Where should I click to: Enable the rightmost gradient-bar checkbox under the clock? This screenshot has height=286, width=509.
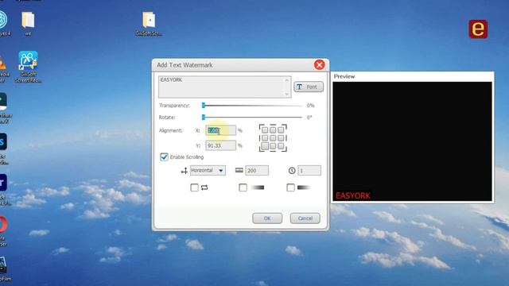point(291,187)
